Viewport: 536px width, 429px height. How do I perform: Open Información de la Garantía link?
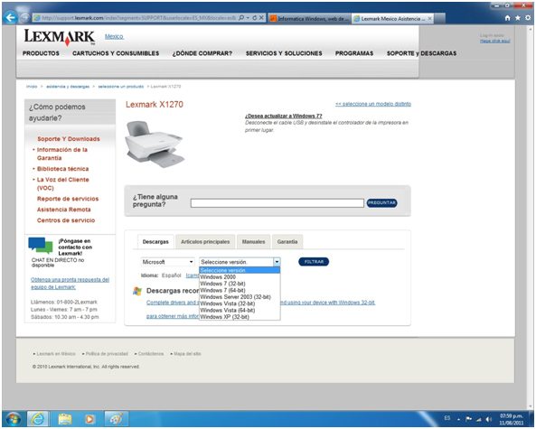point(61,154)
